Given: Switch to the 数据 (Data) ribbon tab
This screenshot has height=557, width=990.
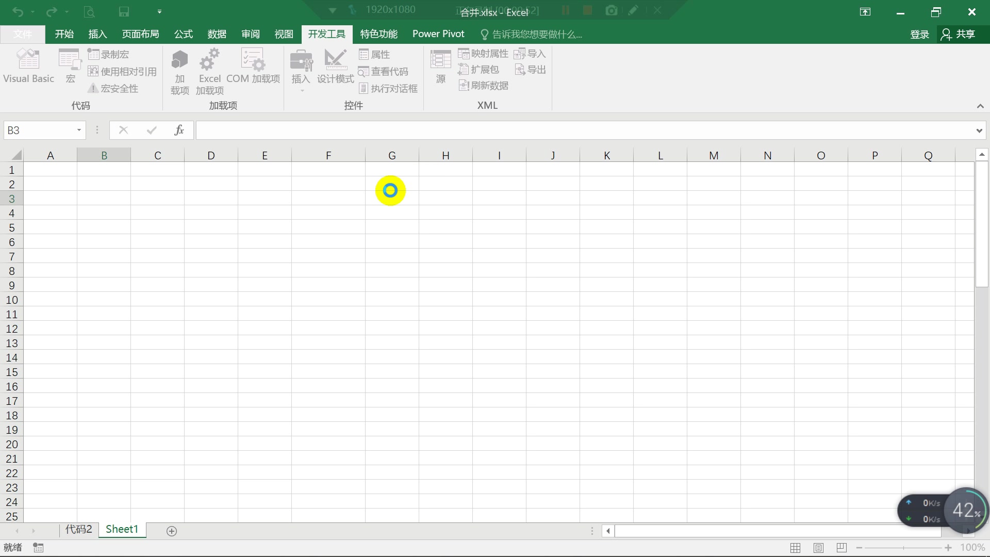Looking at the screenshot, I should (217, 34).
